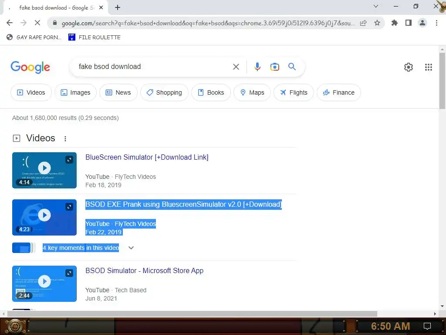
Task: Expand preview on the 4:14 video thumbnail
Action: point(69,160)
